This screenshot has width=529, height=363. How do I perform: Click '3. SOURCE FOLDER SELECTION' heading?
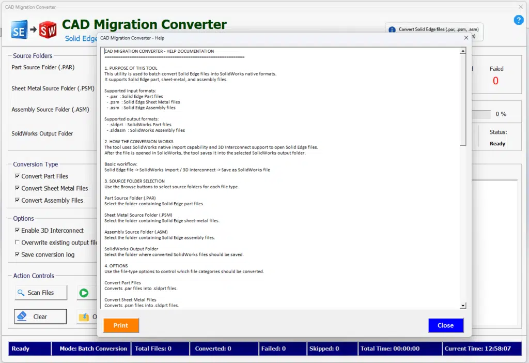135,182
